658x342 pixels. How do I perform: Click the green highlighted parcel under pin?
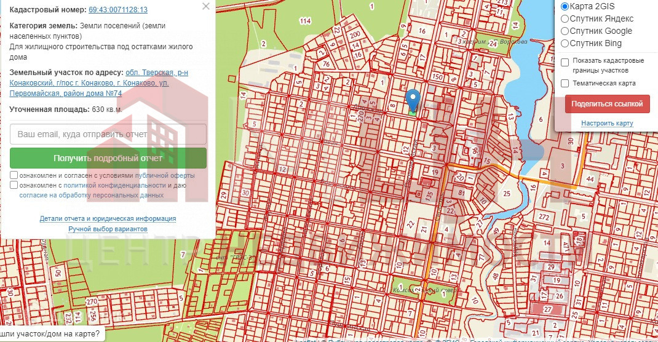[x=413, y=113]
